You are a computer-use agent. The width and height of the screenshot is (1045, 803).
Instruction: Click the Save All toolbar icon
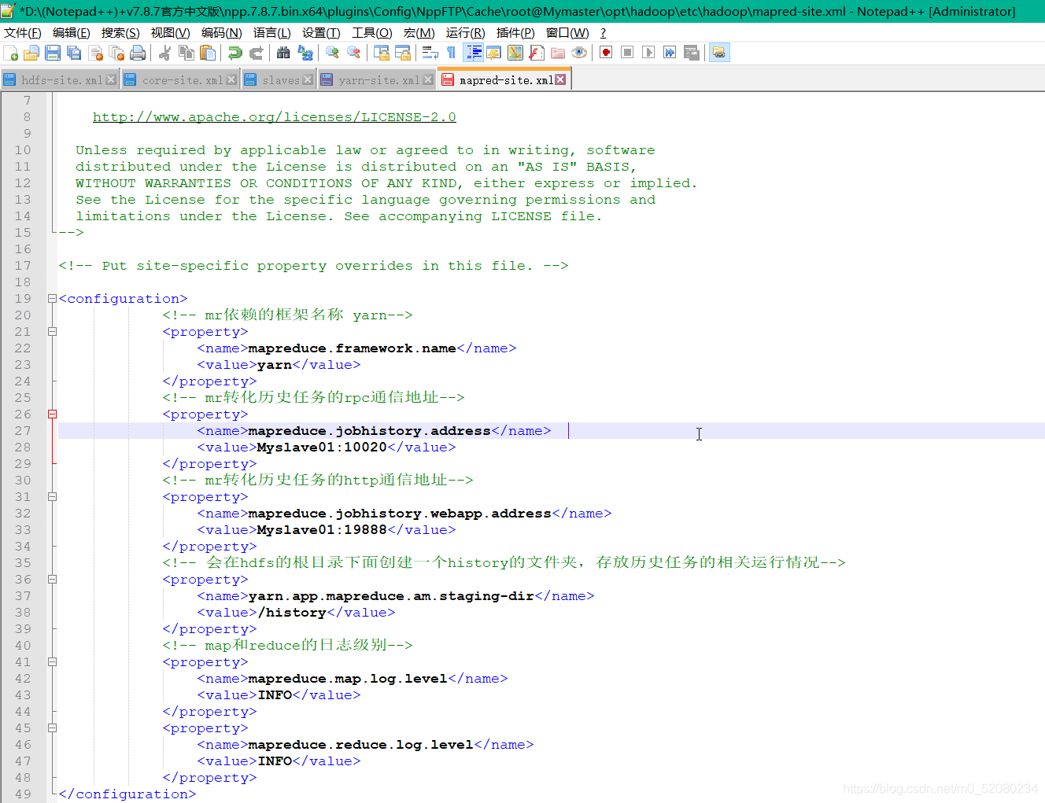click(74, 53)
